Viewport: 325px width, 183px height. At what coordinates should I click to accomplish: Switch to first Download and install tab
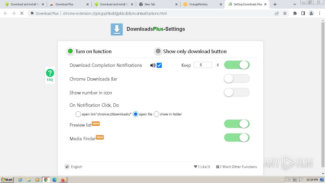[x=25, y=4]
